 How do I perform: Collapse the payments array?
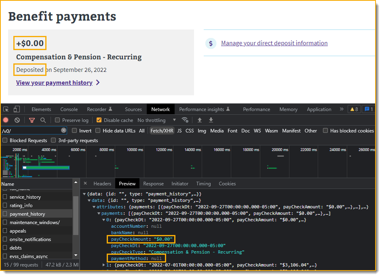tap(99, 214)
